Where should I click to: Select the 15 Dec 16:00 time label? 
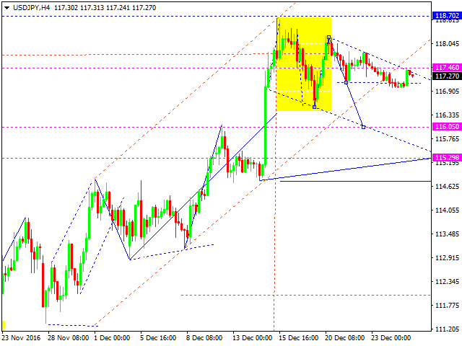tap(298, 338)
